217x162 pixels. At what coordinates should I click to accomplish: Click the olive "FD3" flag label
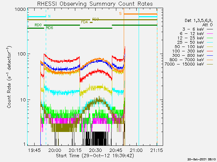point(96,19)
